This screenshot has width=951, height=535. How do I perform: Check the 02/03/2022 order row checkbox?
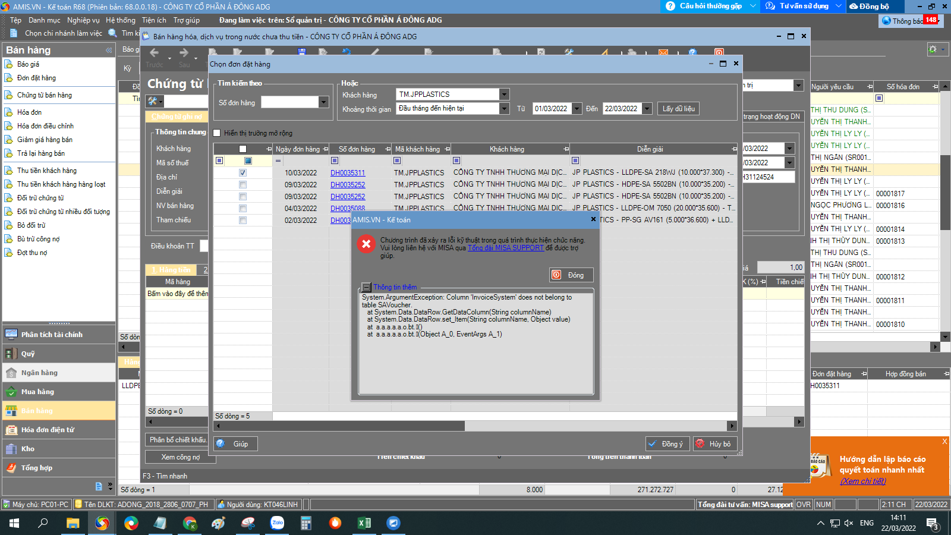coord(243,221)
